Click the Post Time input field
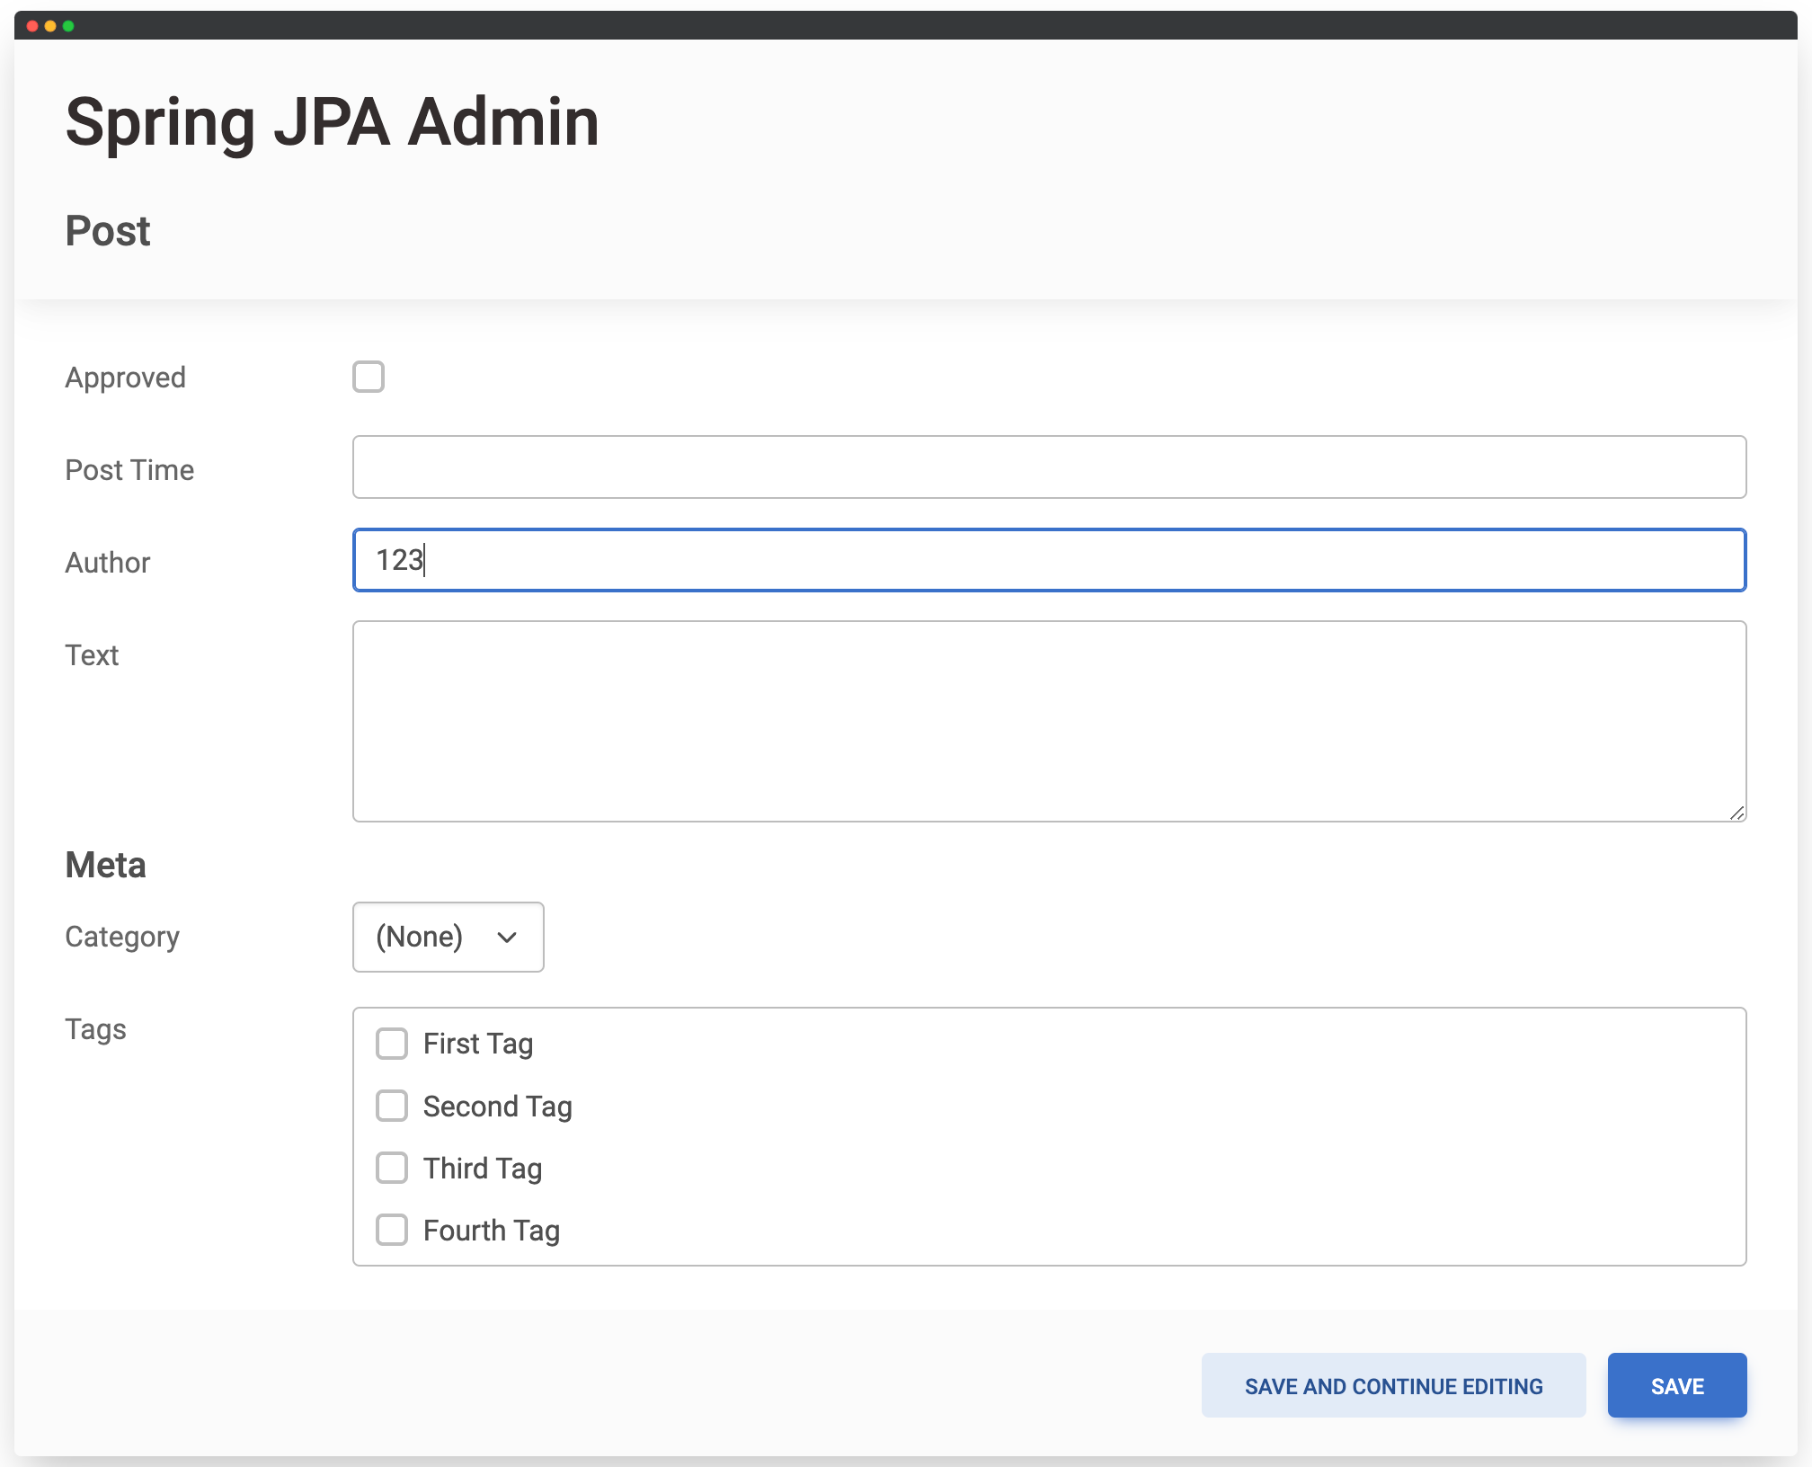This screenshot has height=1467, width=1812. point(1049,467)
